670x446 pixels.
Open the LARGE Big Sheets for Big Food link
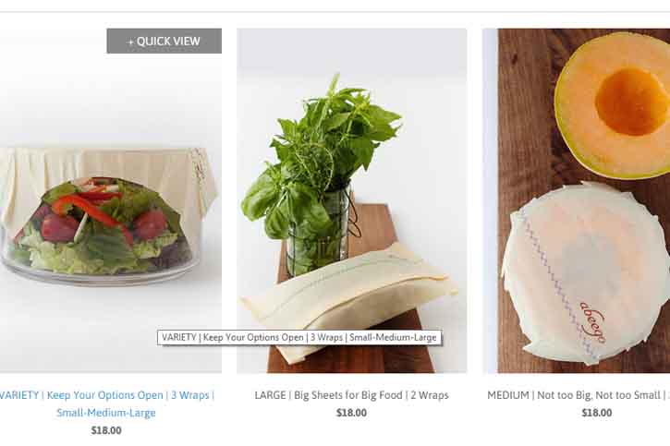coord(352,395)
